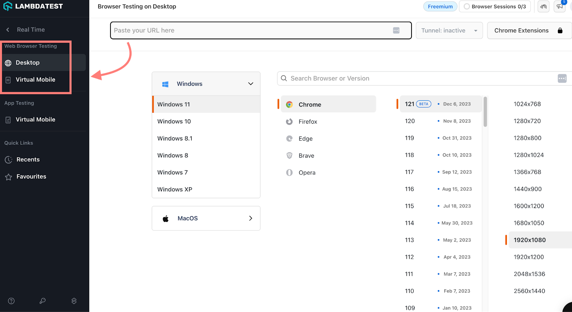Screen dimensions: 572x312
Task: Open the announcements megaphone icon
Action: [x=559, y=6]
